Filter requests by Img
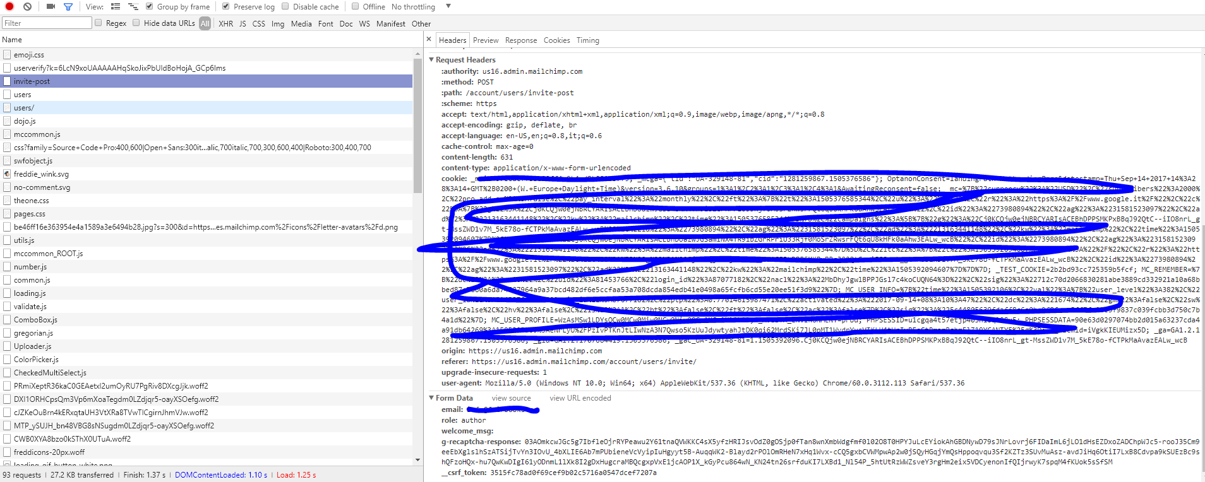The width and height of the screenshot is (1205, 482). coord(278,23)
